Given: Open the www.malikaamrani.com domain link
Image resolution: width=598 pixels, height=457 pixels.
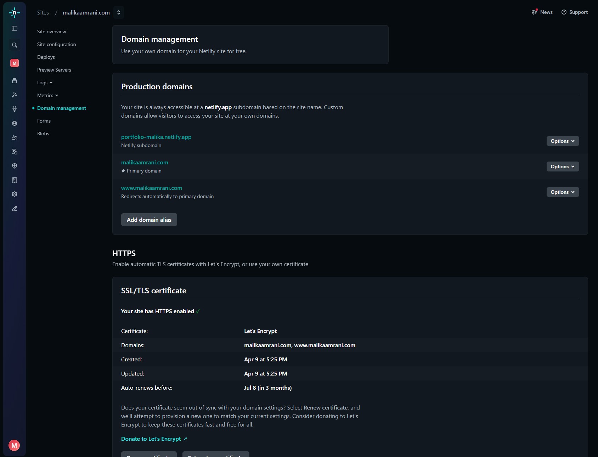Looking at the screenshot, I should (x=152, y=188).
